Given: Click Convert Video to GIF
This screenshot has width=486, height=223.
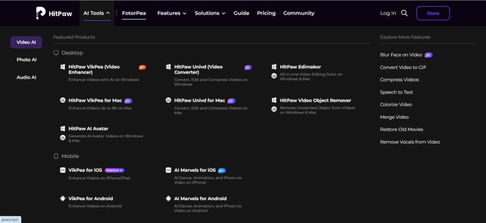Looking at the screenshot, I should pos(403,68).
